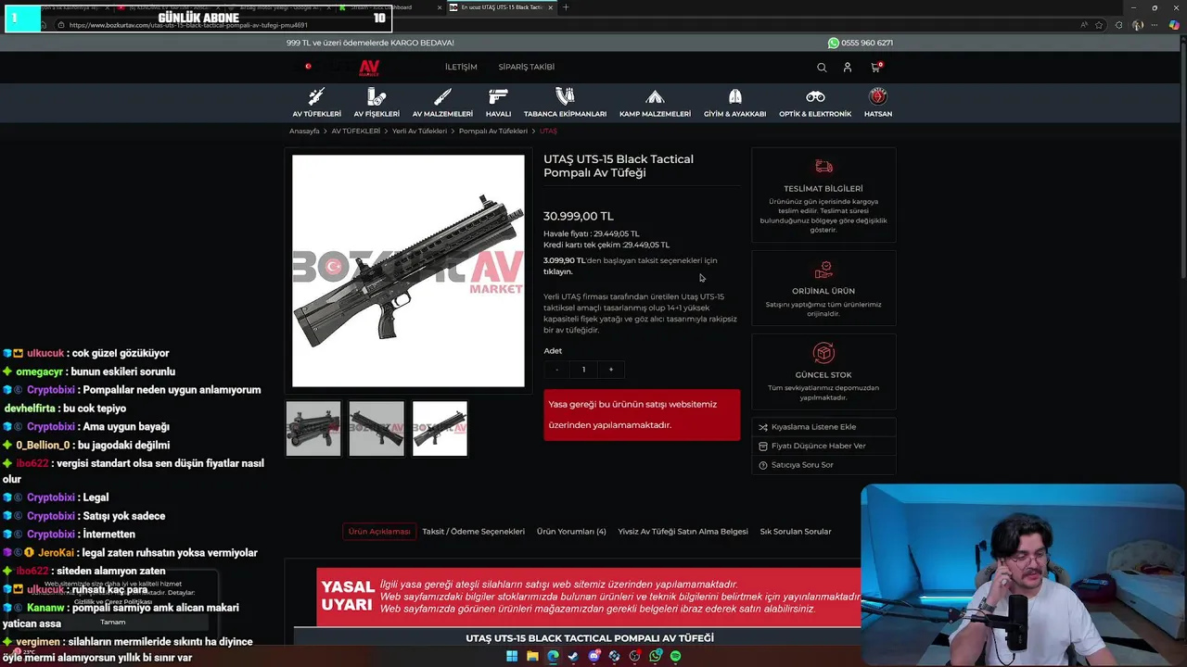Open the TABANCA EKİPMANLARI category icon
The image size is (1187, 667).
[565, 96]
